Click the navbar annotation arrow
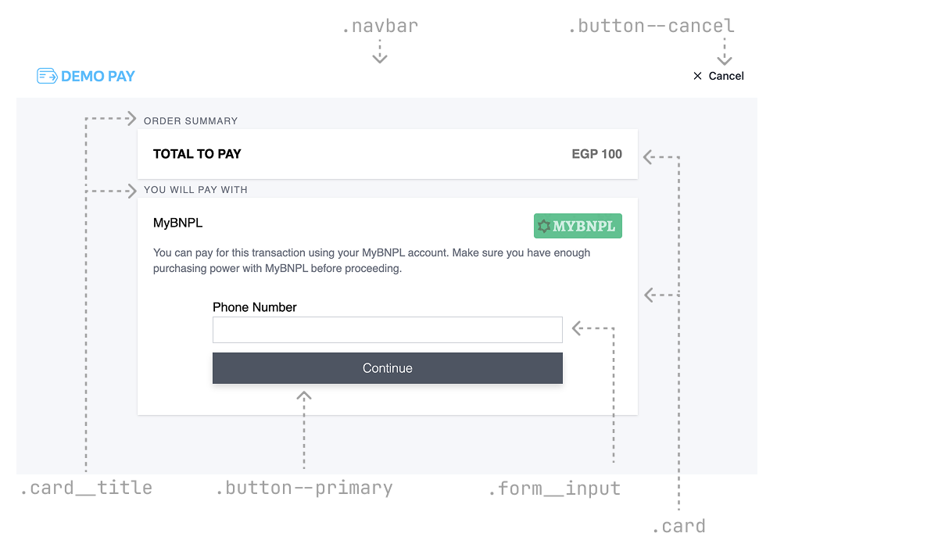Image resolution: width=938 pixels, height=544 pixels. coord(379,55)
